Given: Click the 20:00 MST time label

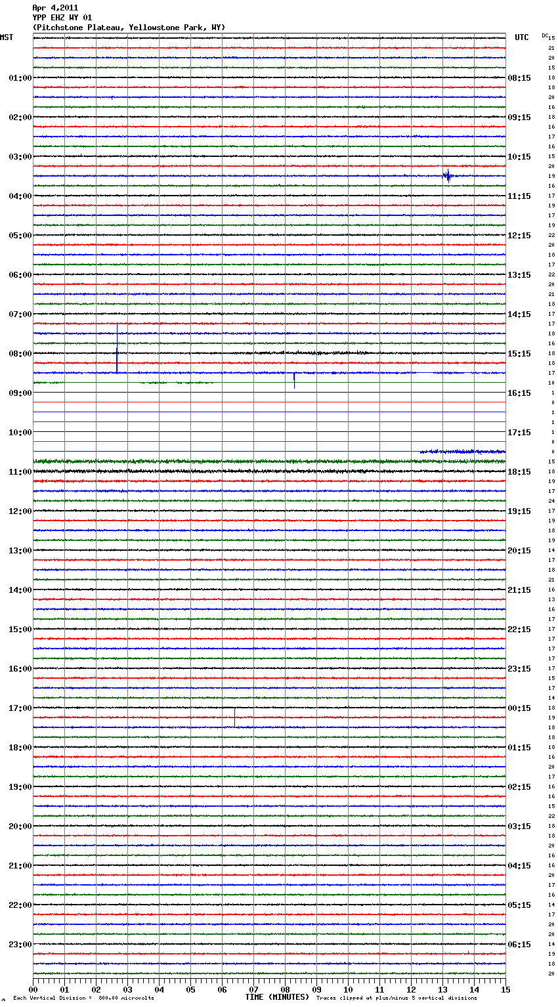Looking at the screenshot, I should [x=20, y=826].
